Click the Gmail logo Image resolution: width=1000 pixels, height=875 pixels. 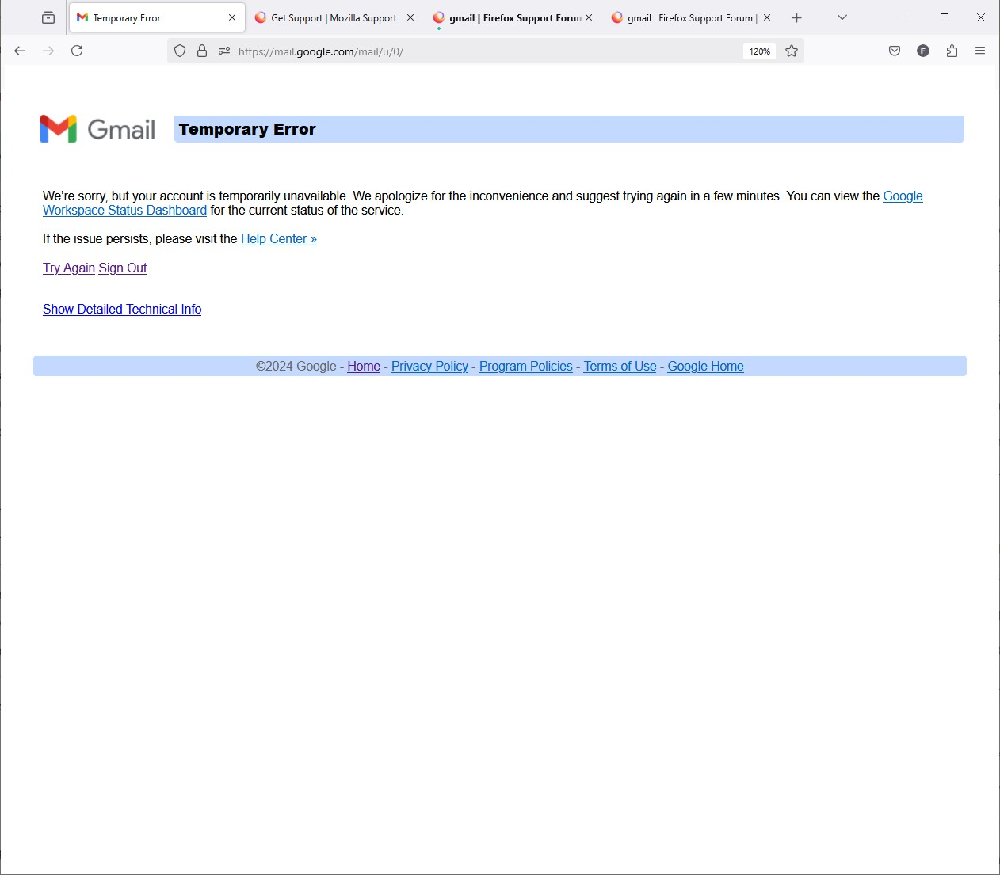97,129
